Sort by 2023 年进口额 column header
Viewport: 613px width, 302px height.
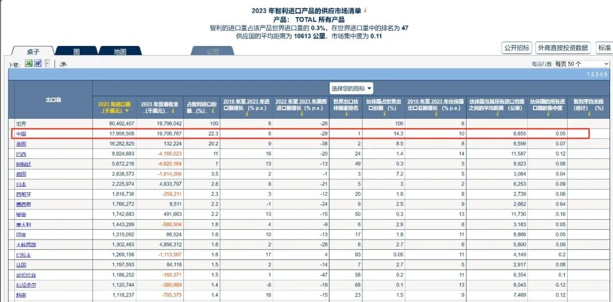pyautogui.click(x=114, y=108)
